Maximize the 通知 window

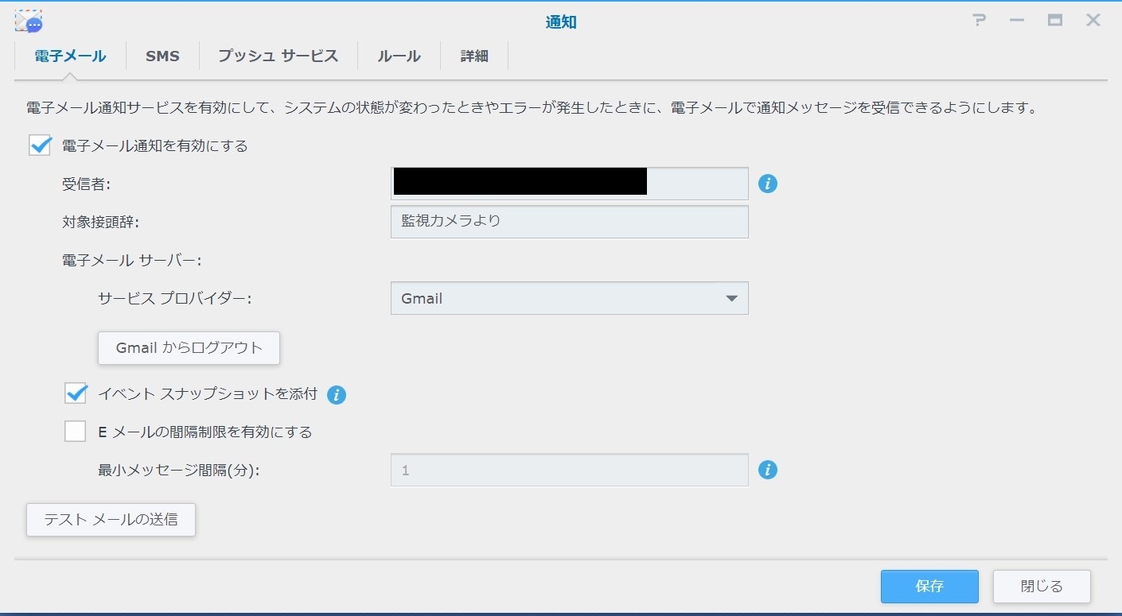1055,21
